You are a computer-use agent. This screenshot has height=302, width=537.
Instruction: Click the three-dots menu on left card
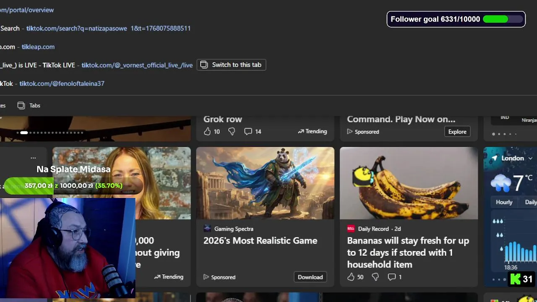pos(33,158)
